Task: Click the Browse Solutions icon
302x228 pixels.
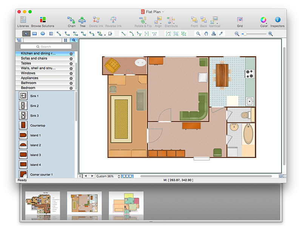Action: pos(43,20)
